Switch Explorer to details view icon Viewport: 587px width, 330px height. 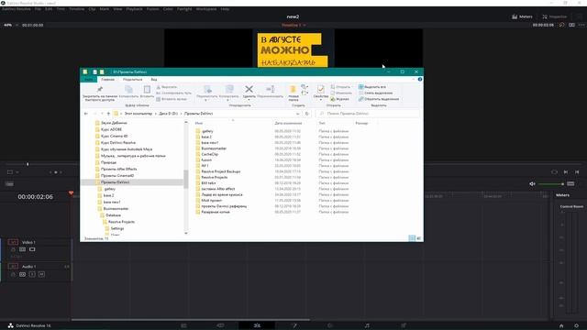click(412, 238)
